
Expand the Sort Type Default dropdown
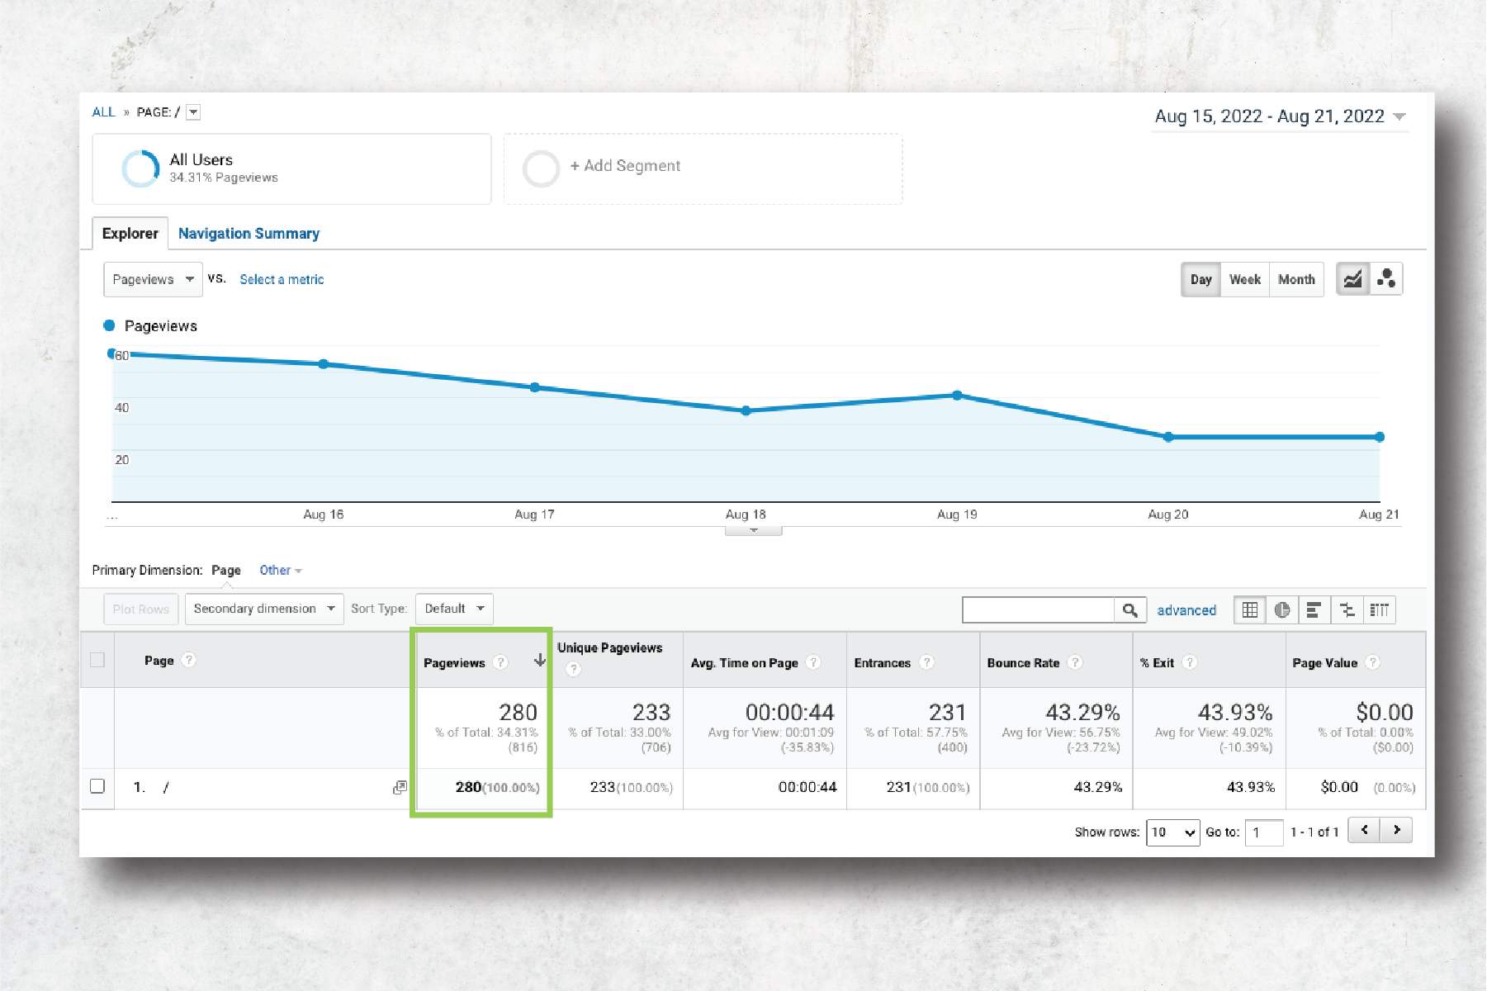click(453, 609)
